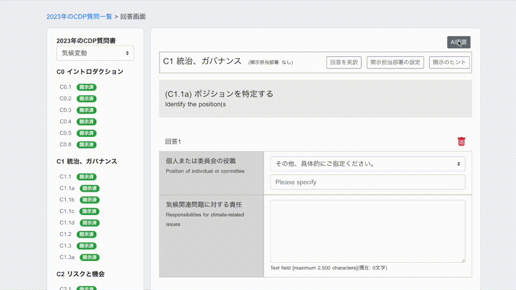Open 開示担当部署の設定
Screen dimensions: 516x290
click(395, 62)
